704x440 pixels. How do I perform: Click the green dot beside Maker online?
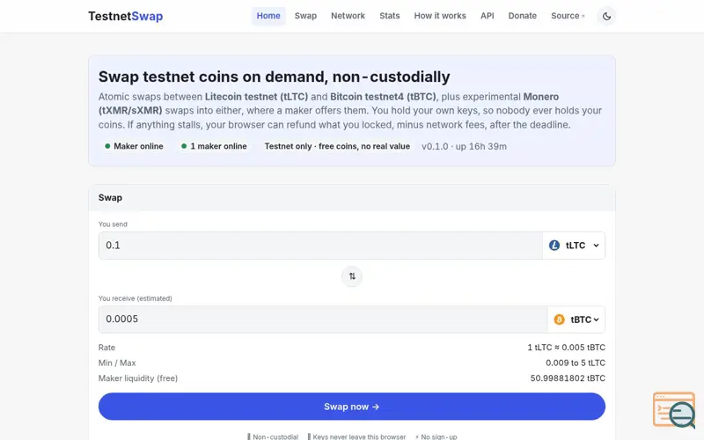tap(107, 146)
